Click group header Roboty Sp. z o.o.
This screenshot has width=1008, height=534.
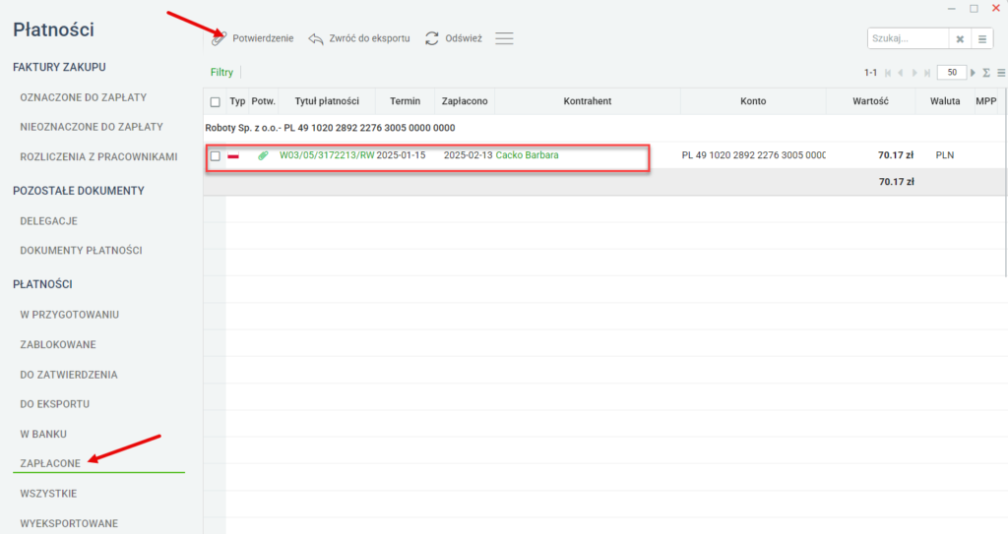(x=330, y=128)
